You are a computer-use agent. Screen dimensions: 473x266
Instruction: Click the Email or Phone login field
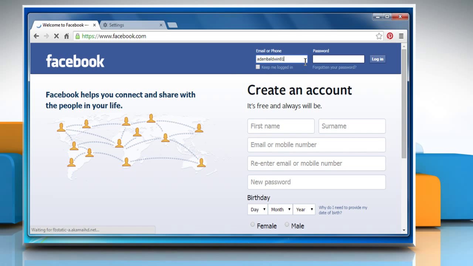click(x=282, y=59)
